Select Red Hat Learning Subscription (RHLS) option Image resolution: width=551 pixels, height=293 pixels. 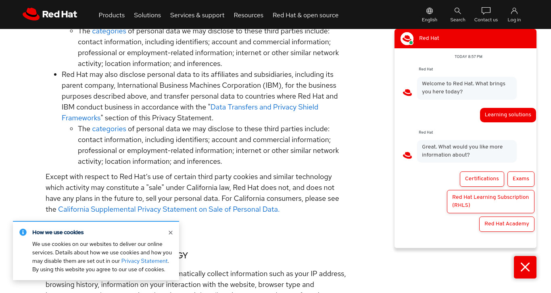tap(490, 202)
